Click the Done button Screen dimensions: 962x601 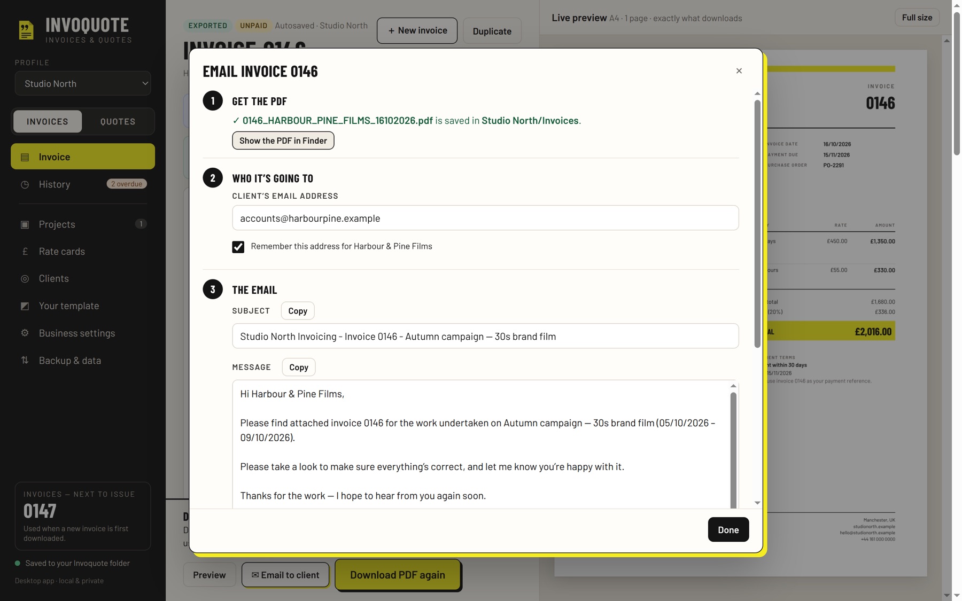728,529
